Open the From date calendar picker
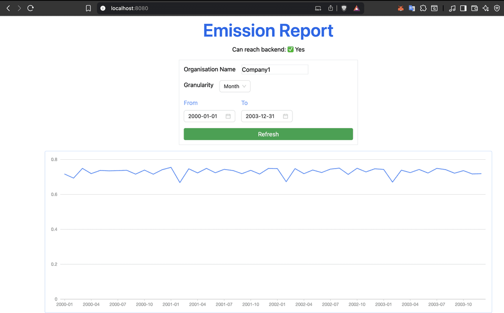The height and width of the screenshot is (313, 504). (x=228, y=116)
